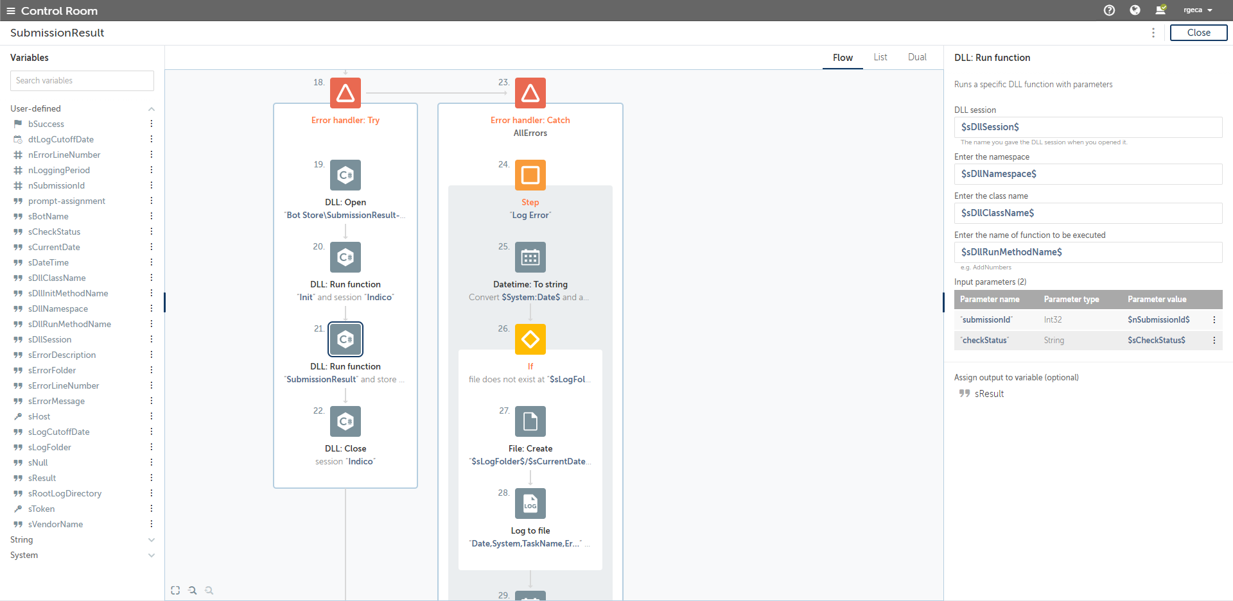Click the Search variables field
The image size is (1233, 601).
82,81
